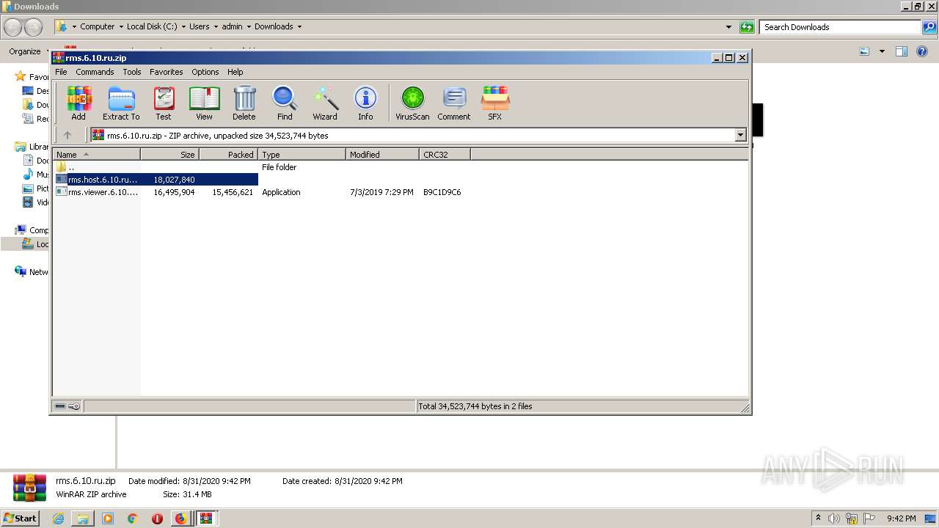Sort file list by Size column
This screenshot has width=939, height=528.
[169, 154]
